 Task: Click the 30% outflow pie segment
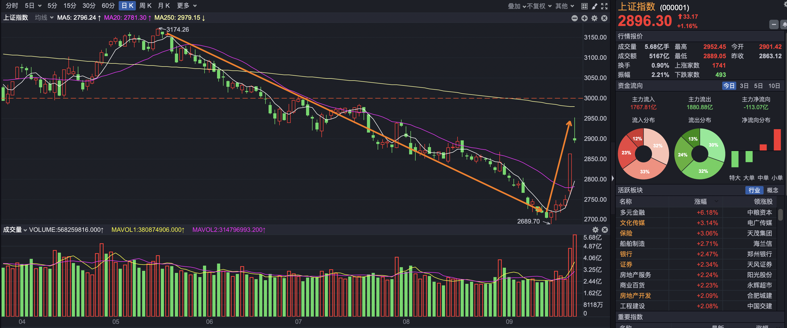tap(713, 145)
